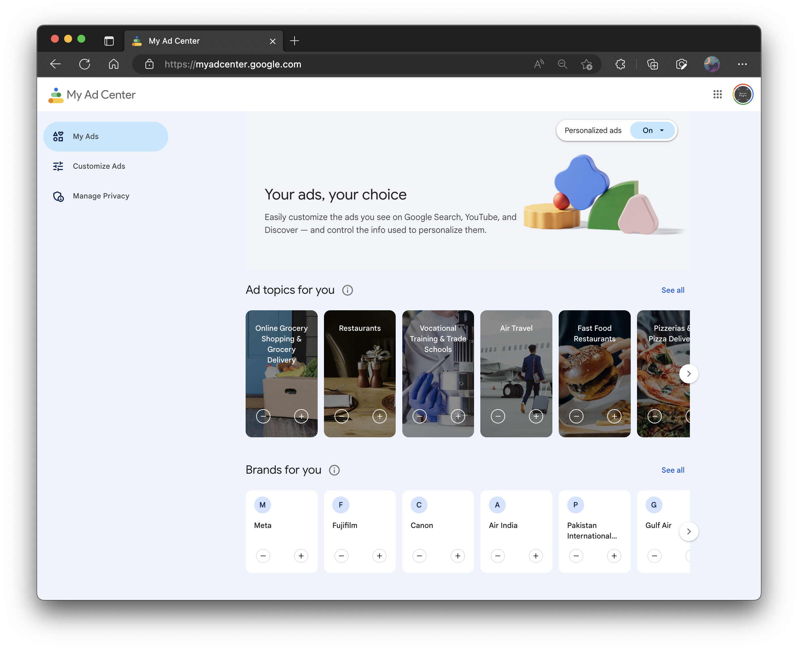
Task: Click plus on Meta brand
Action: (x=301, y=556)
